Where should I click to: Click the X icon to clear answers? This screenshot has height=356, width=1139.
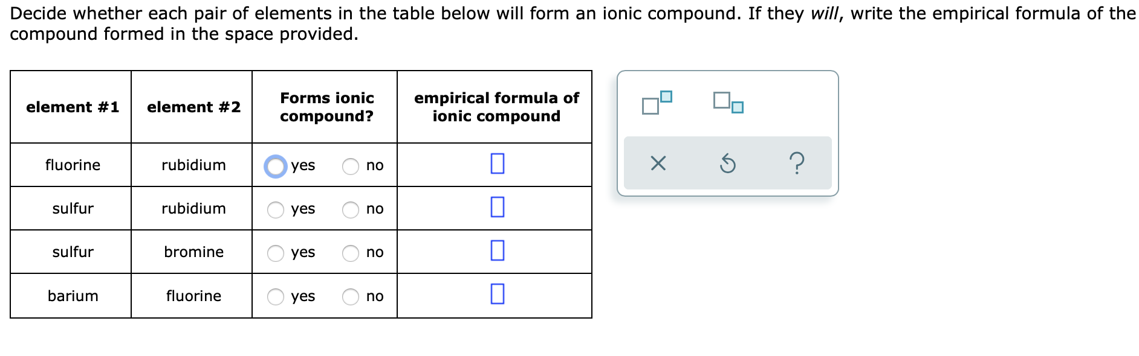(x=659, y=163)
